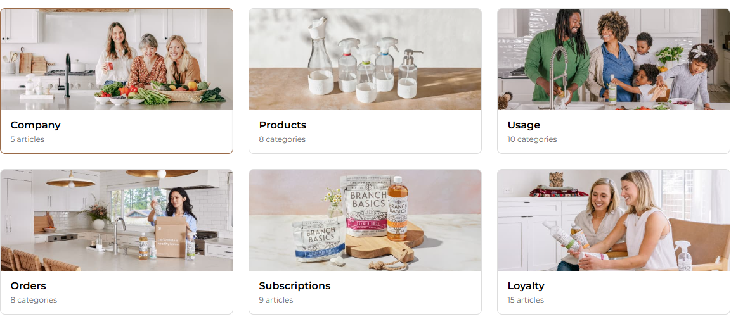Viewport: 731px width, 319px height.
Task: Select the Subscriptions image of Branch Basics pouches
Action: [365, 220]
